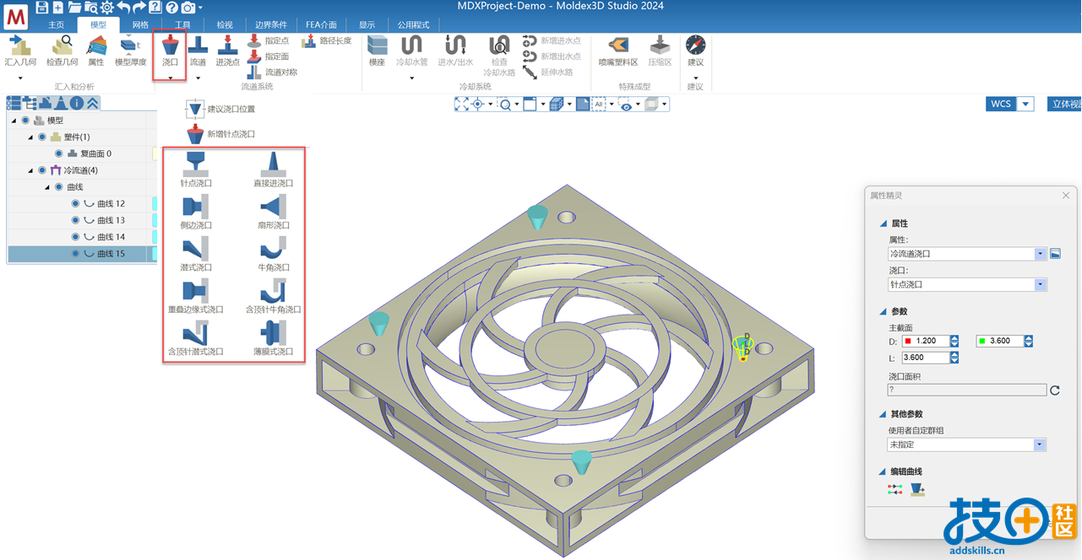Select 含顶针潜式浇口 gate type
The height and width of the screenshot is (560, 1082).
coord(196,338)
